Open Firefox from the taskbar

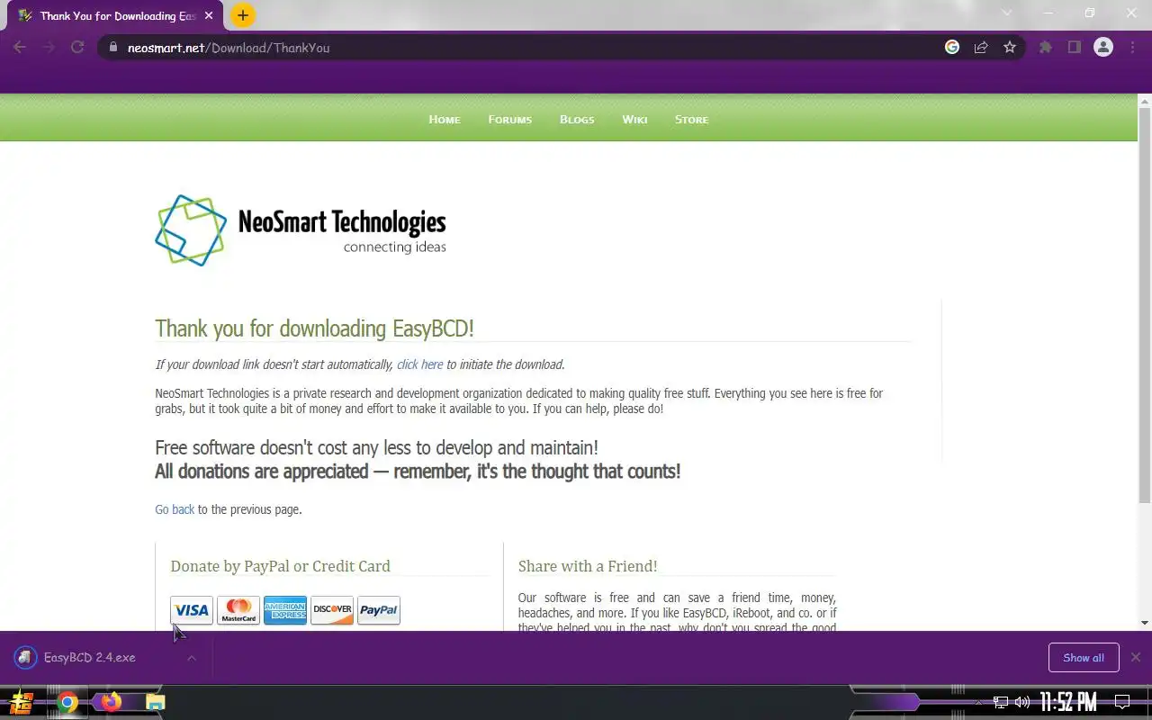click(x=112, y=702)
